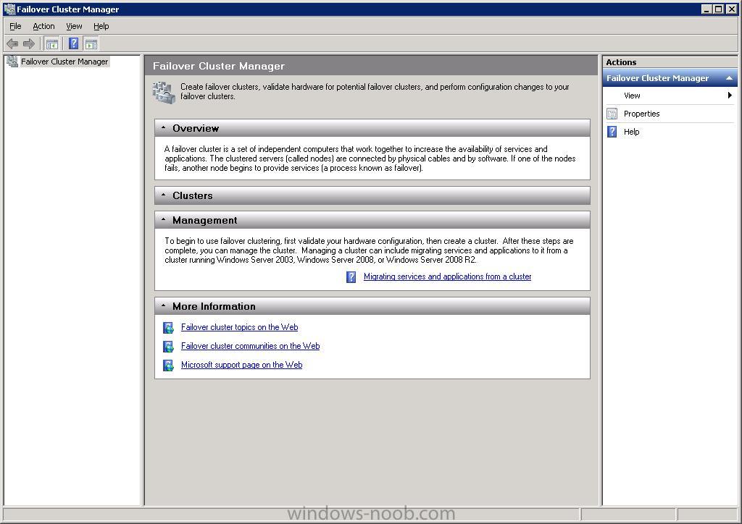
Task: Open the View menu in the menu bar
Action: 74,26
